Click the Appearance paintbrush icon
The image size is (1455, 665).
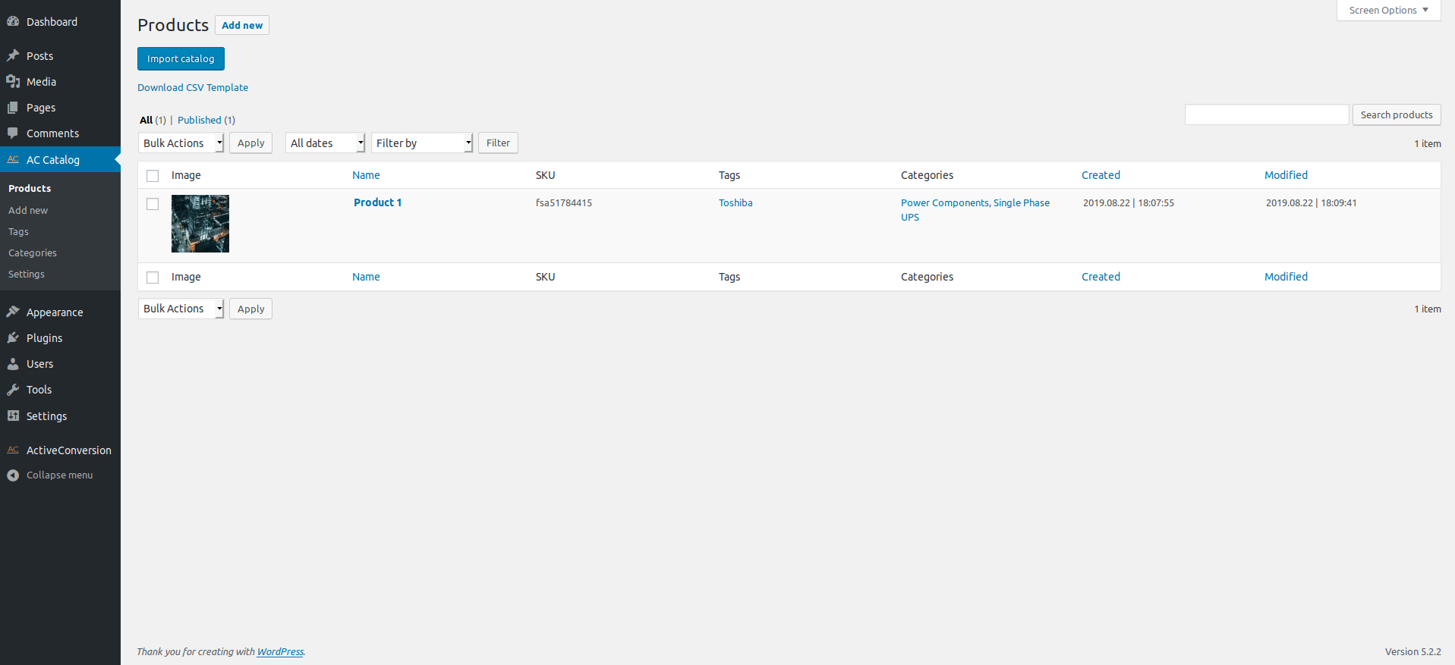point(13,312)
